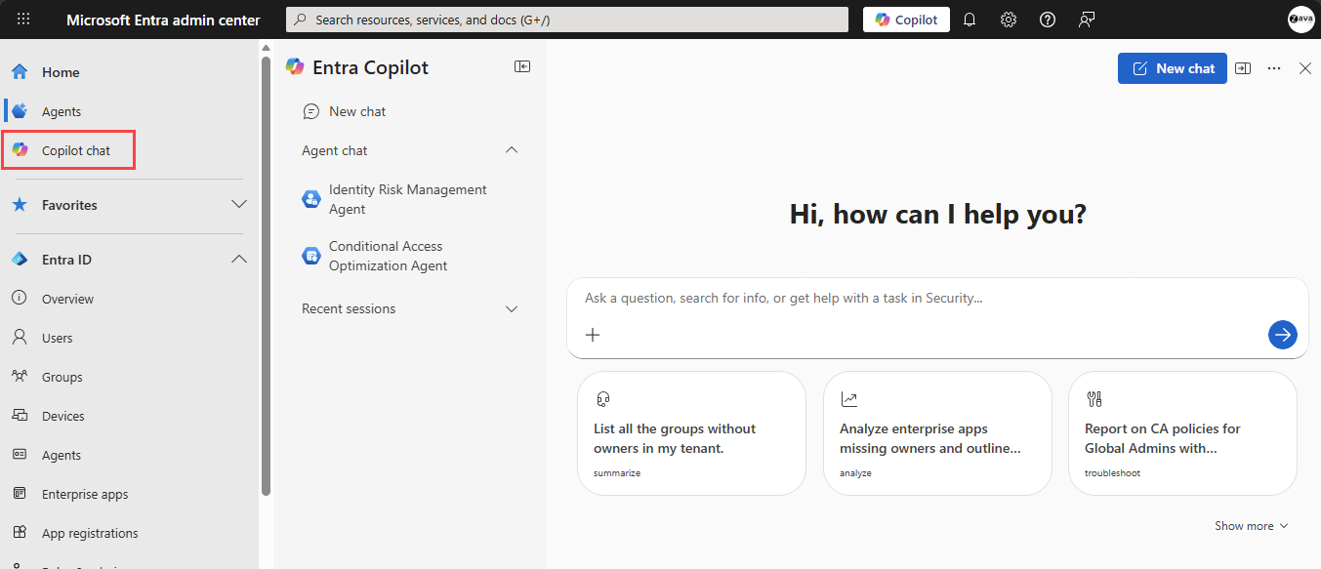Close the Copilot chat pane

[1305, 68]
